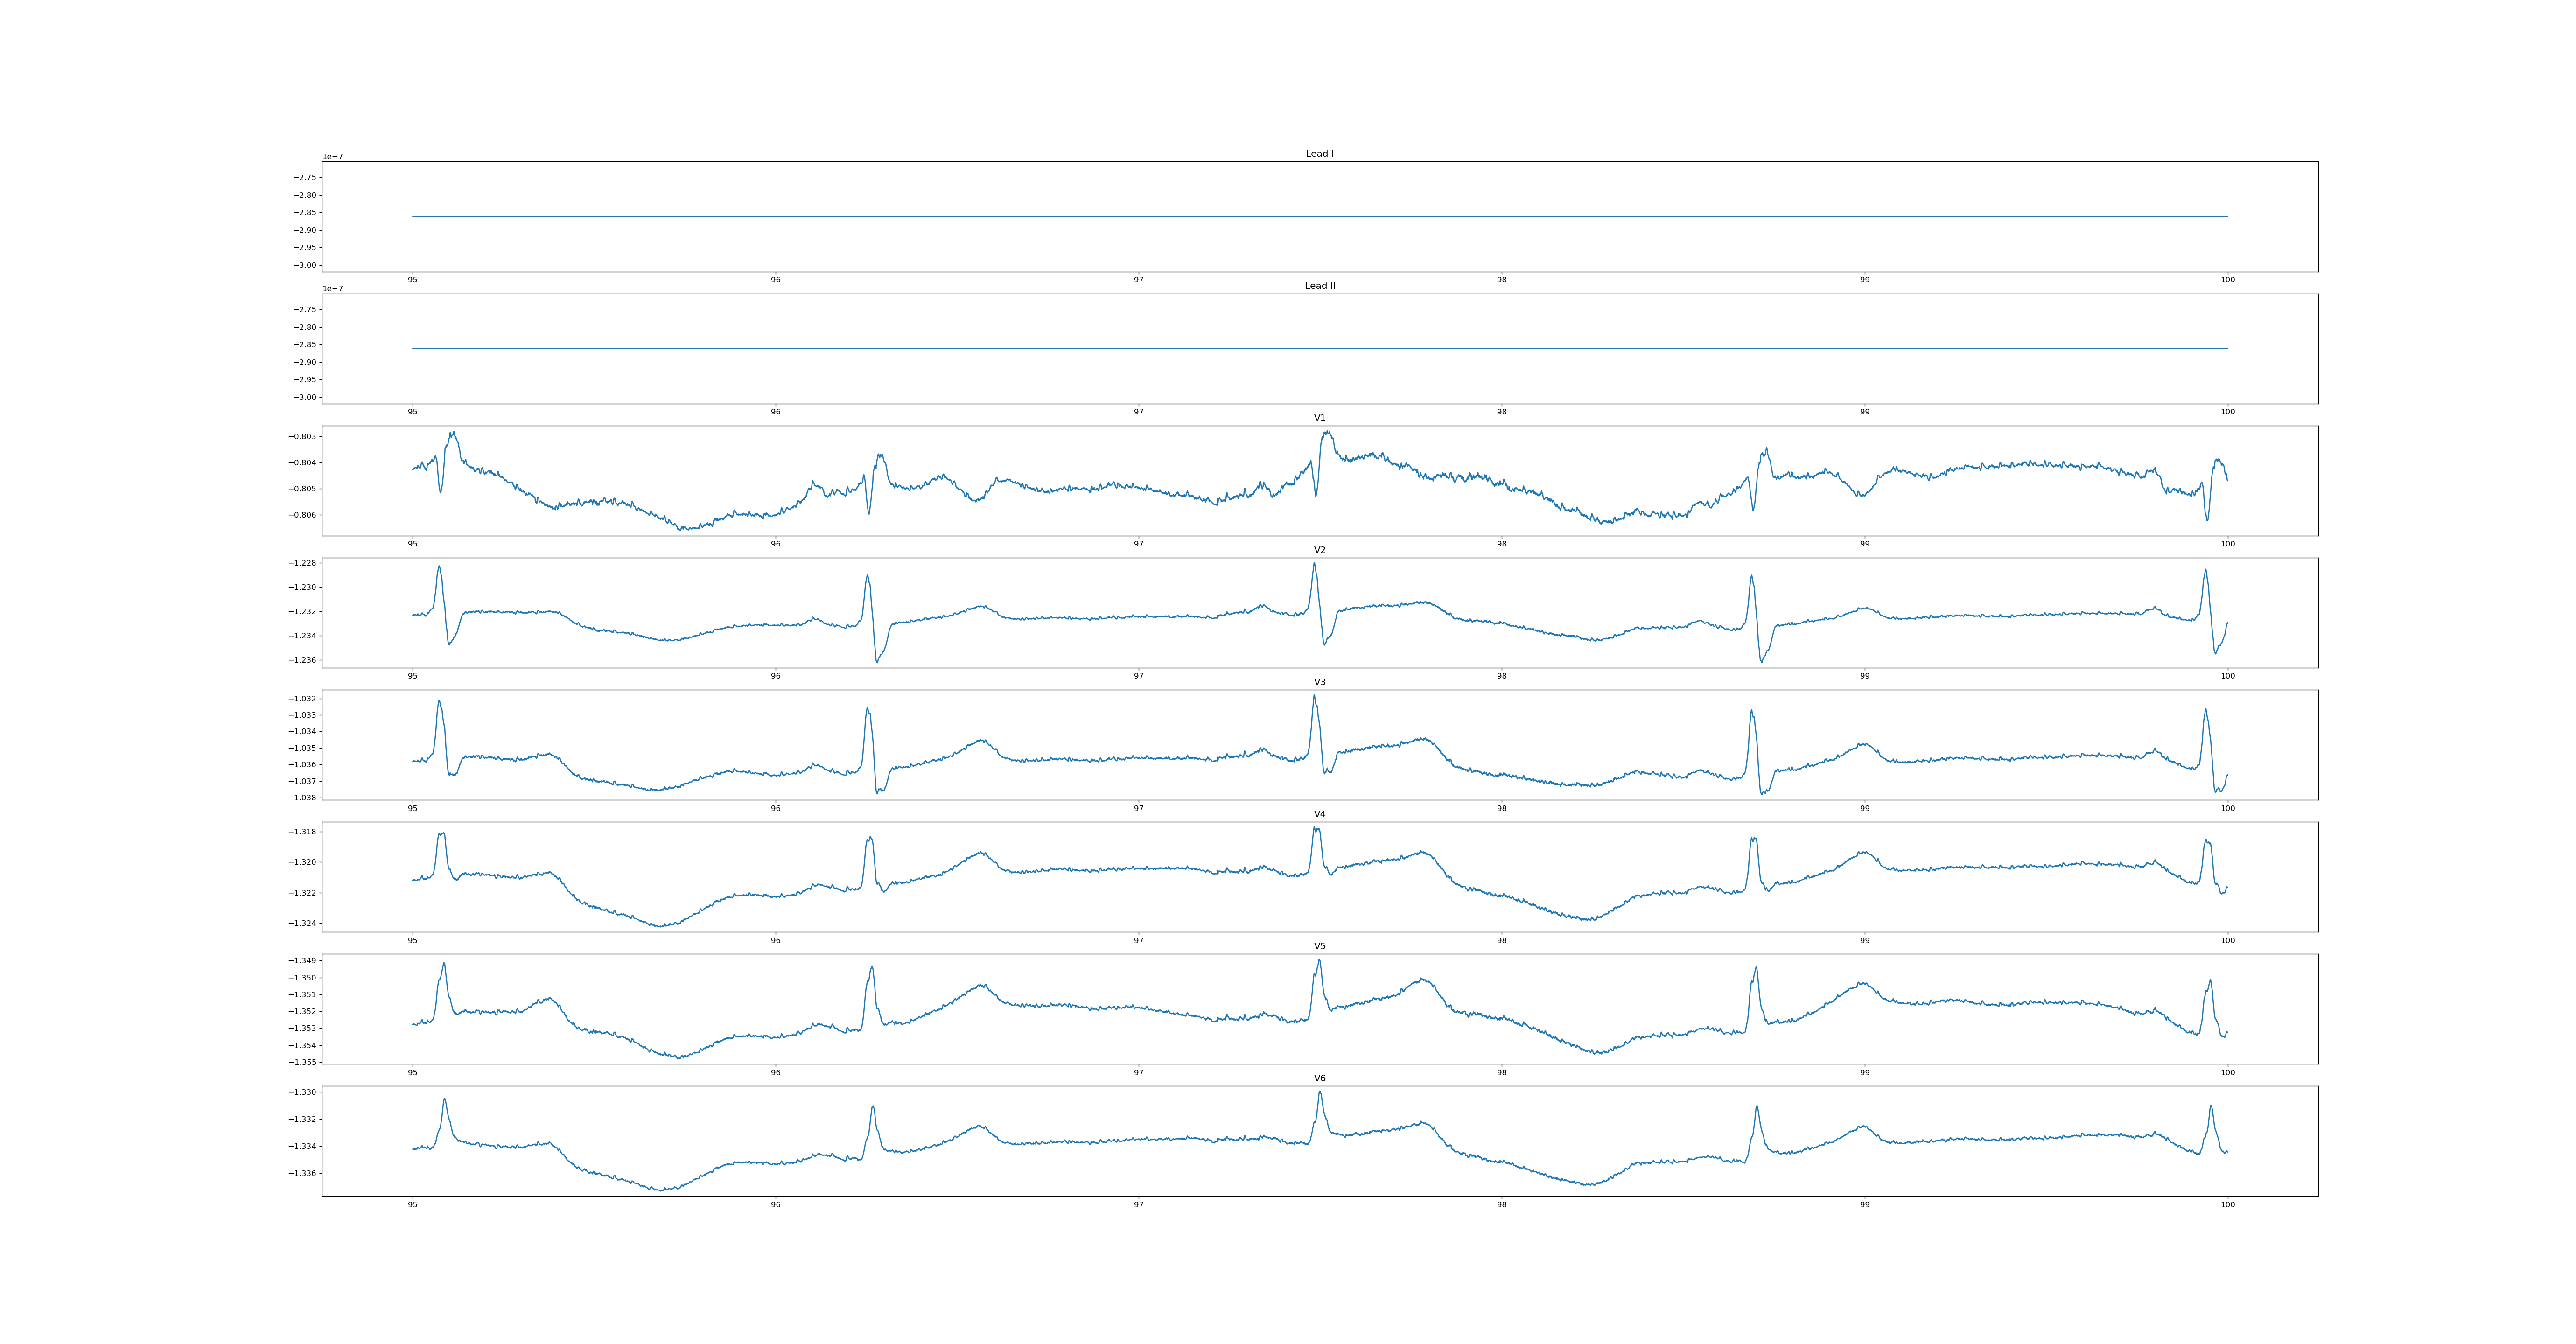Click the −1.236 tick label on V2 axis
Image resolution: width=2576 pixels, height=1344 pixels.
pyautogui.click(x=302, y=660)
